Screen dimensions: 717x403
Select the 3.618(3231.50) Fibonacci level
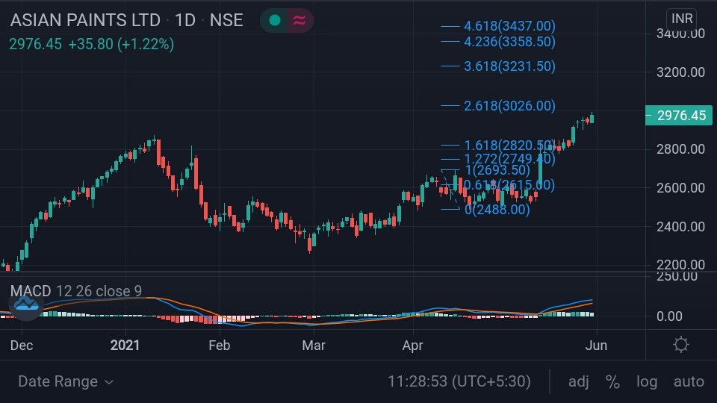[509, 66]
